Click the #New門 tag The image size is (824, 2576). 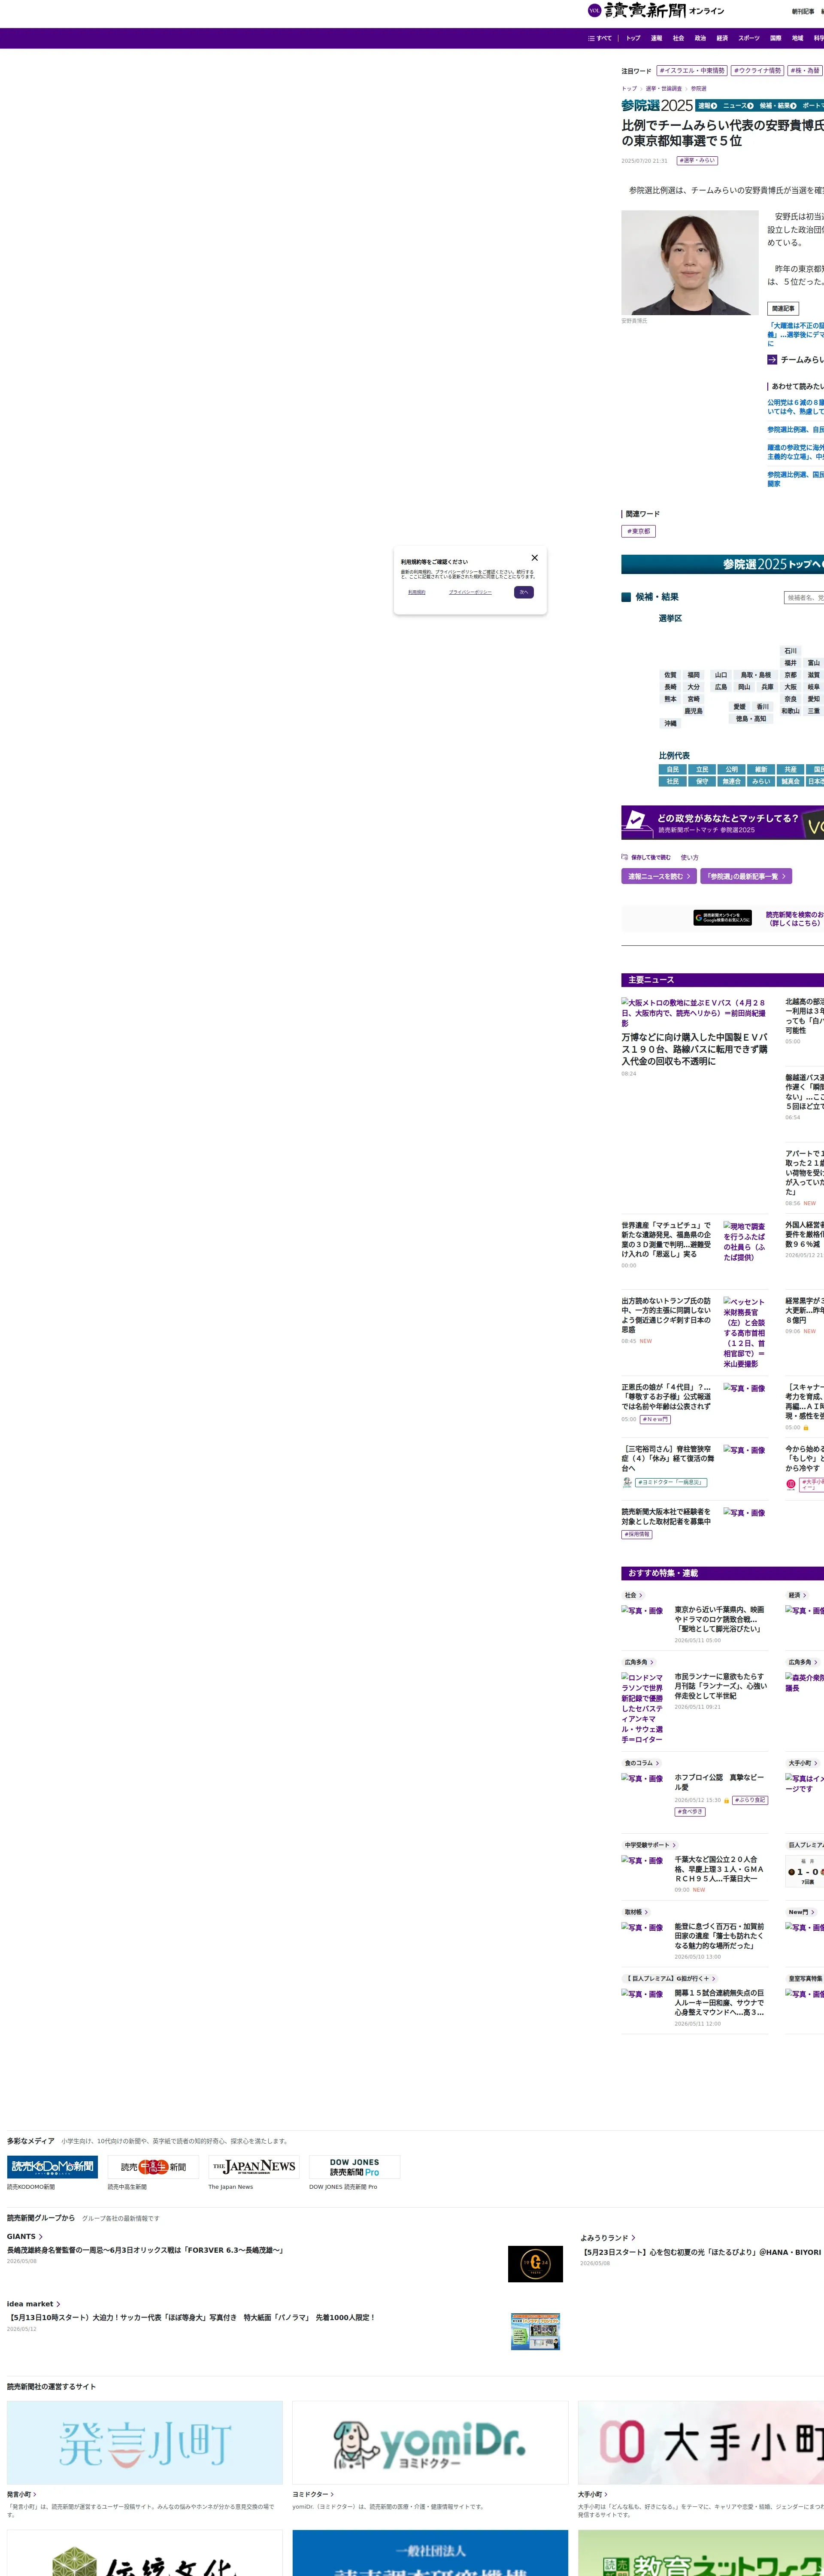(x=655, y=1419)
